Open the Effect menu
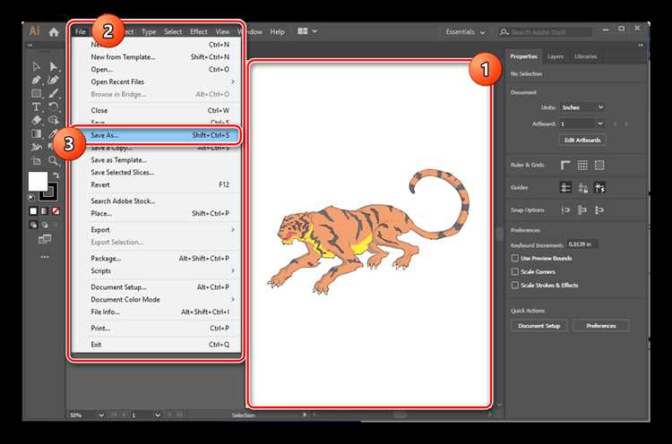This screenshot has height=444, width=672. pos(198,31)
